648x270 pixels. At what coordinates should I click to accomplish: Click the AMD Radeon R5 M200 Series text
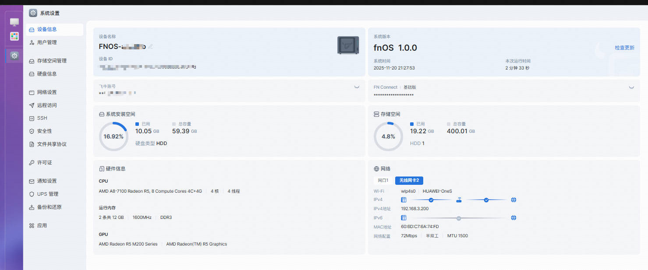click(x=128, y=244)
